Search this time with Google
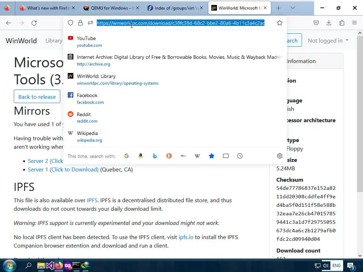Screen dimensions: 363x272 click(x=127, y=156)
